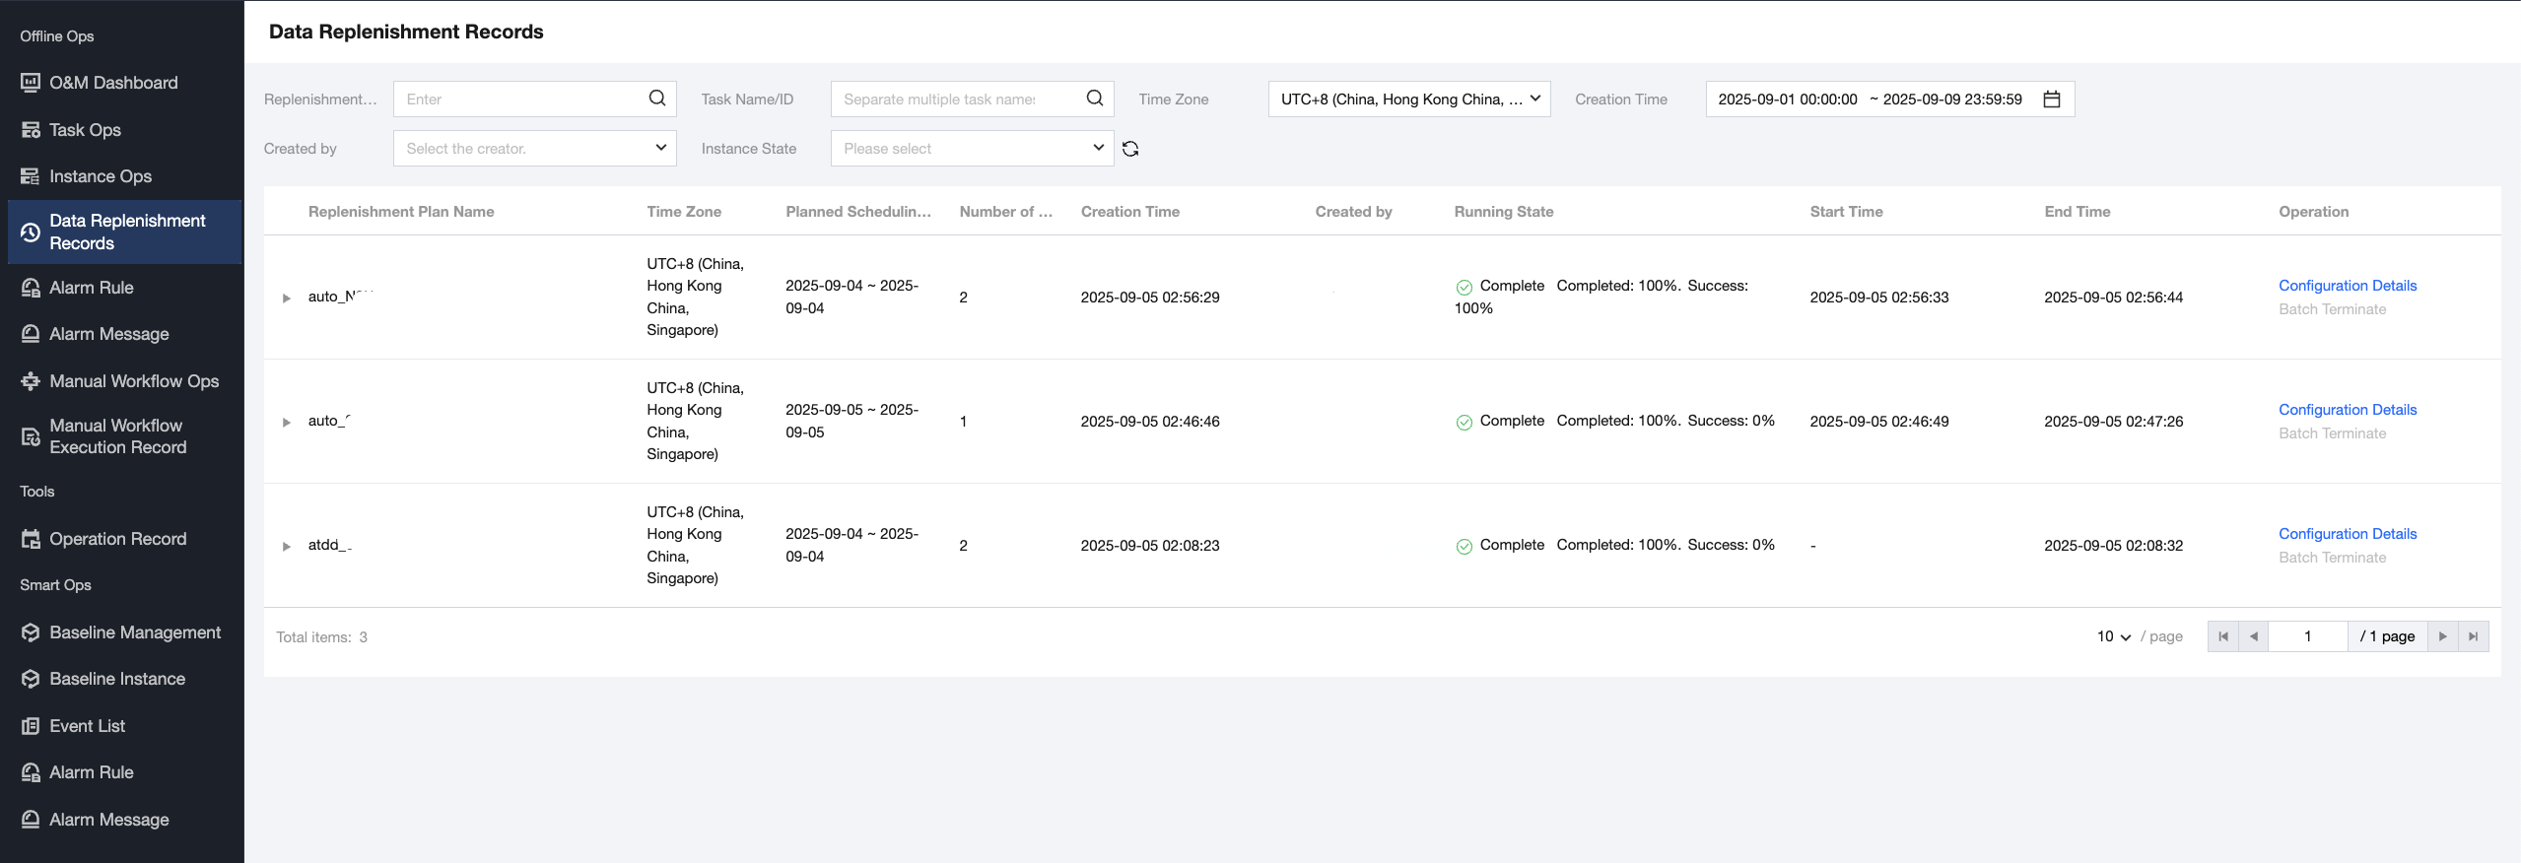Open Task Ops from the sidebar

pyautogui.click(x=85, y=130)
